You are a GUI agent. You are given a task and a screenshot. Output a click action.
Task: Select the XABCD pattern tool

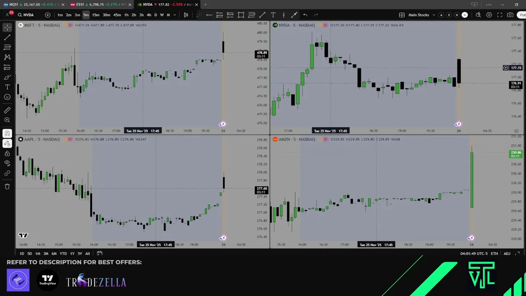tap(7, 57)
